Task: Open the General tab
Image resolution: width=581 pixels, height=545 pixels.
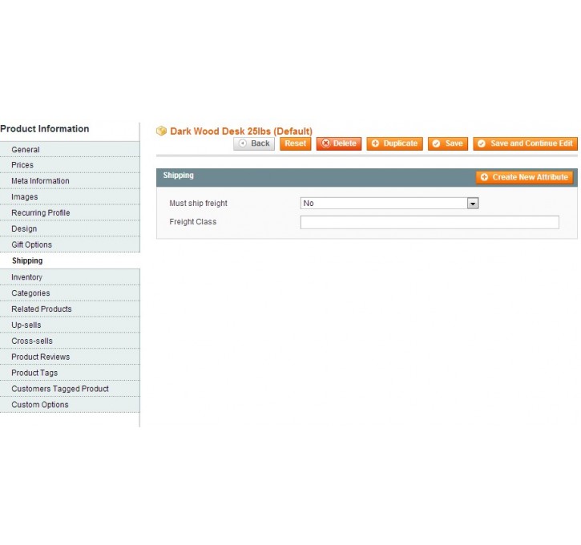Action: tap(70, 149)
